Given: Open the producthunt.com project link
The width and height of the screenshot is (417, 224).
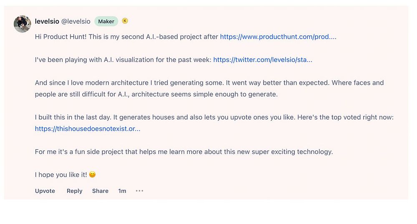Looking at the screenshot, I should pyautogui.click(x=278, y=37).
